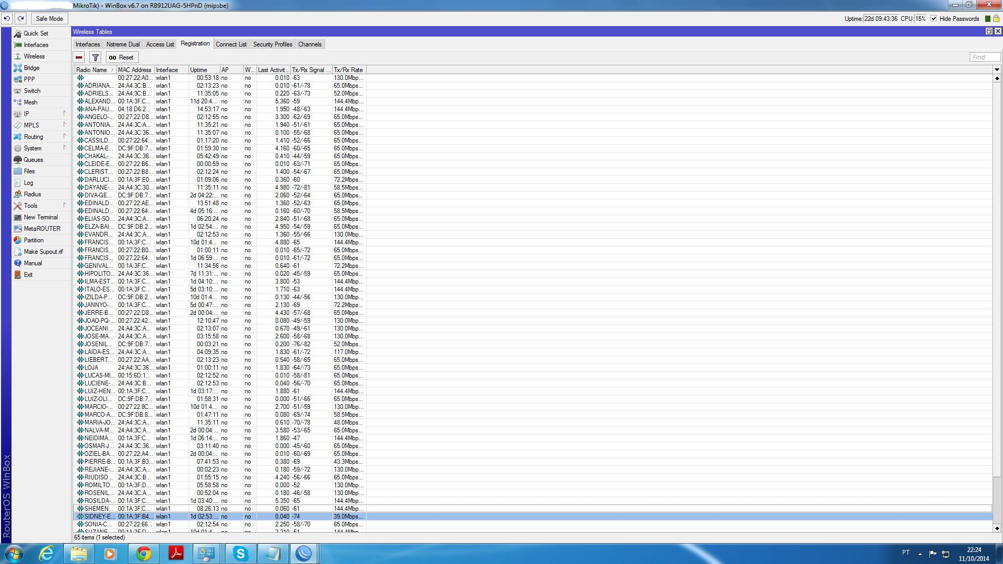The image size is (1003, 564).
Task: Launch New Terminal
Action: (41, 217)
